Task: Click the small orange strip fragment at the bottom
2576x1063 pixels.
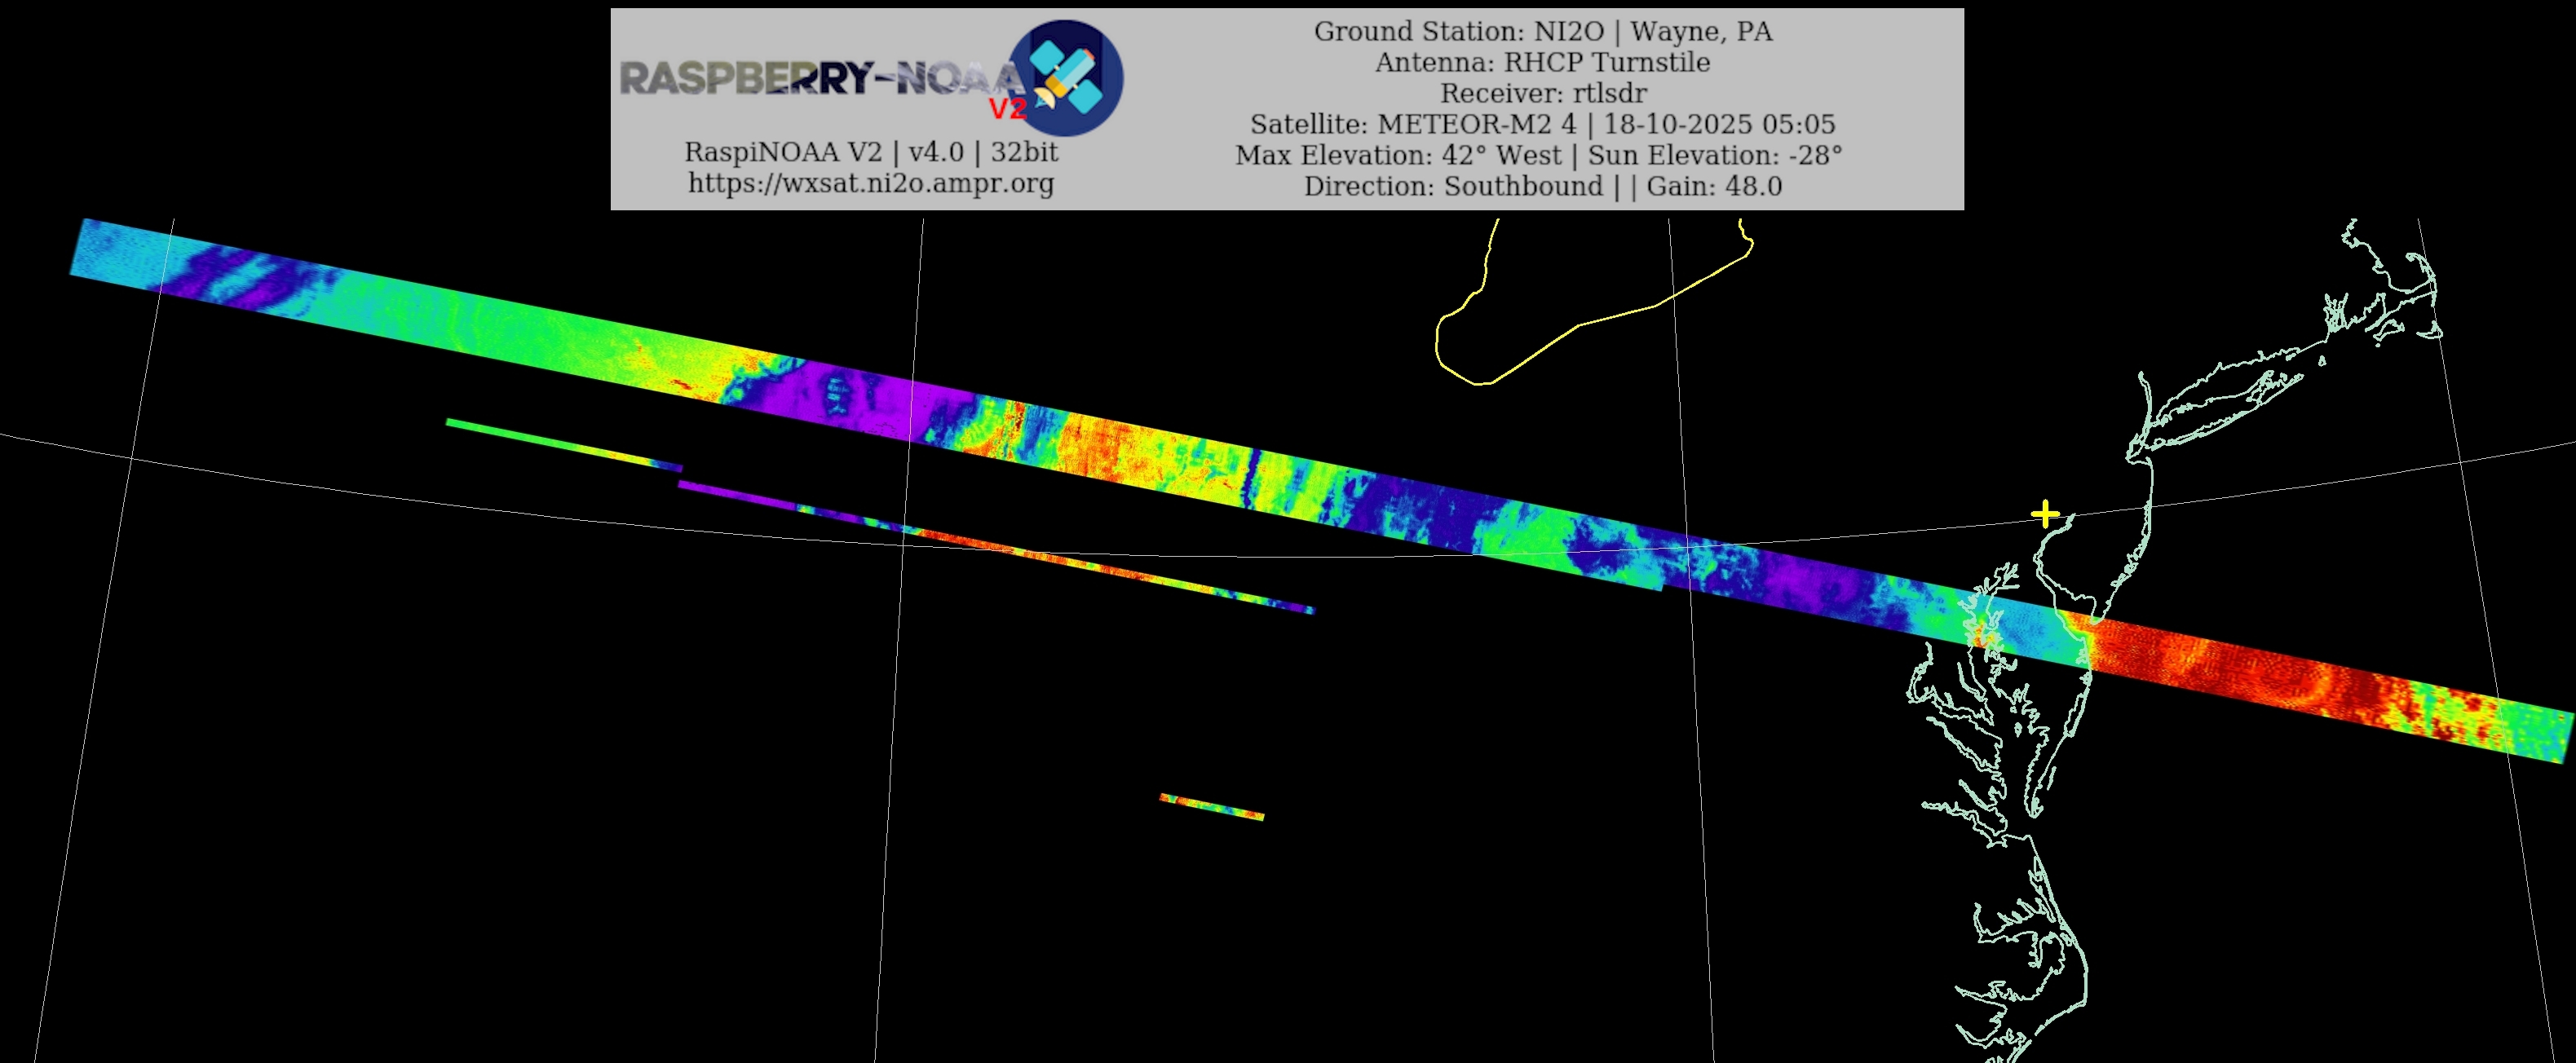Action: pyautogui.click(x=1211, y=806)
